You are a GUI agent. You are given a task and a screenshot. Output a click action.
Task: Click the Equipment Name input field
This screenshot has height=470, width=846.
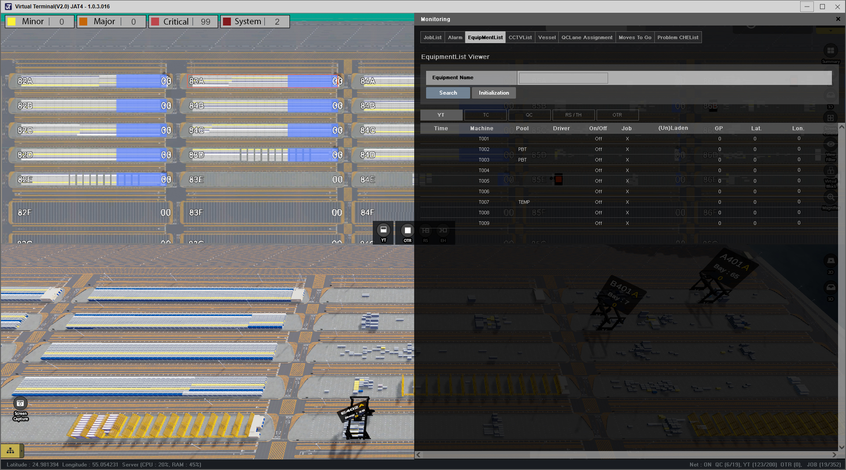[x=563, y=78]
